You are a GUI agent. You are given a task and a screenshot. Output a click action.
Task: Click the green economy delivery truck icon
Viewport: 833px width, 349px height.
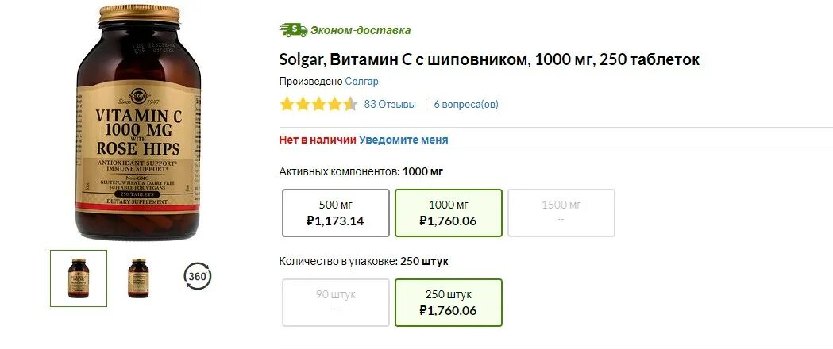point(293,30)
